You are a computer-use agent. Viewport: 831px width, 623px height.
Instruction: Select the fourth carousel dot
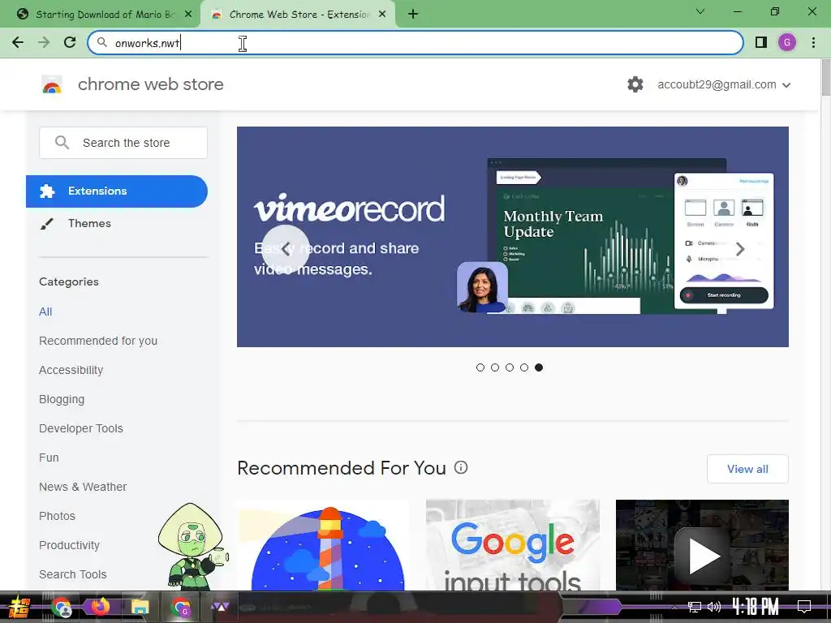coord(524,367)
